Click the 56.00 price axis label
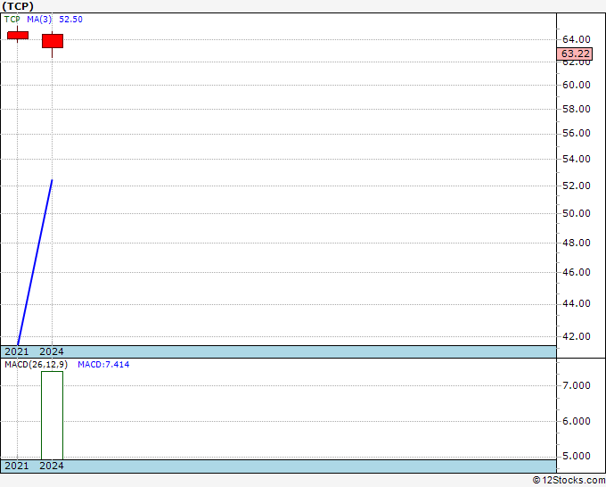The height and width of the screenshot is (487, 606). click(x=577, y=134)
